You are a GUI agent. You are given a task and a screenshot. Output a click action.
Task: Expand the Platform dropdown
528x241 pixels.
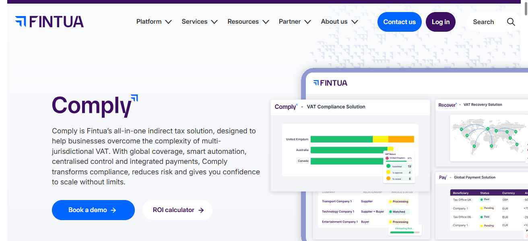click(x=154, y=22)
